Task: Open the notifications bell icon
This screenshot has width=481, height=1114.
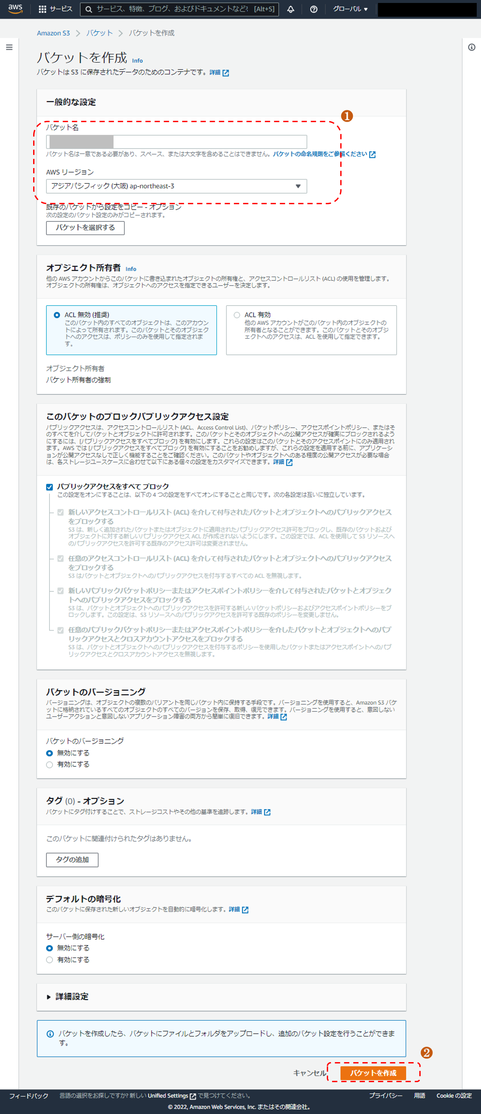Action: tap(291, 9)
